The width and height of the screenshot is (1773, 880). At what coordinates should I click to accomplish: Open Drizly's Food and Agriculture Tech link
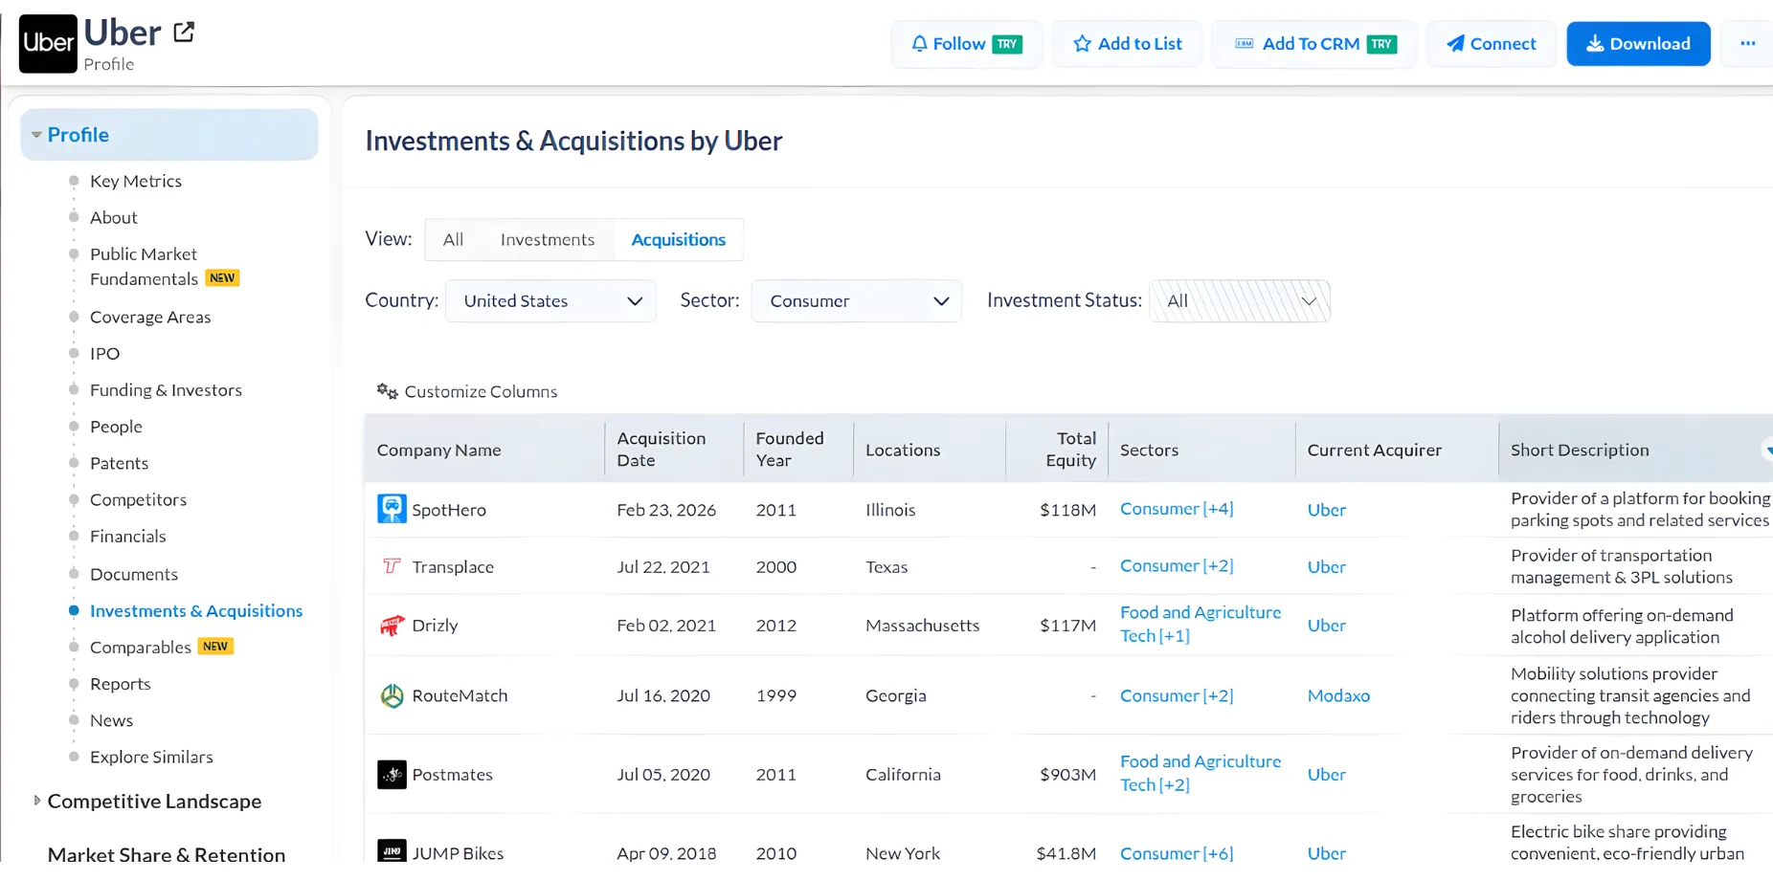[x=1200, y=624]
